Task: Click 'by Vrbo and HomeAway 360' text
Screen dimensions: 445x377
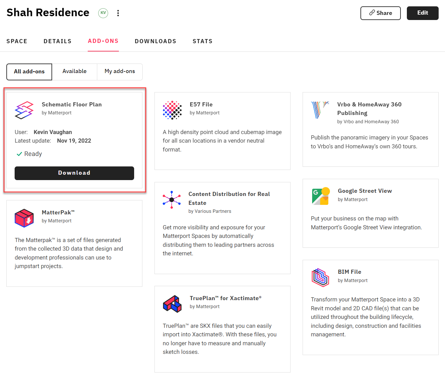Action: point(368,122)
